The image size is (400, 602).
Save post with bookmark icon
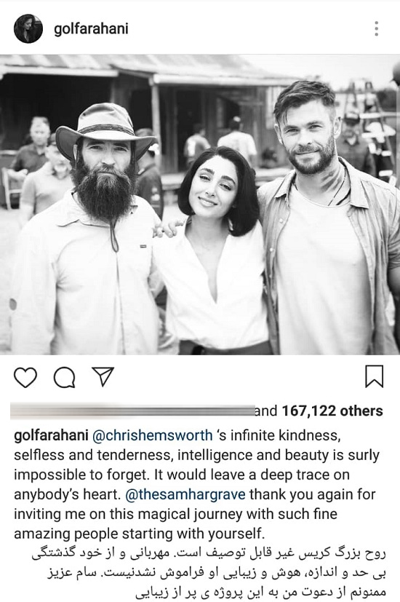point(374,376)
